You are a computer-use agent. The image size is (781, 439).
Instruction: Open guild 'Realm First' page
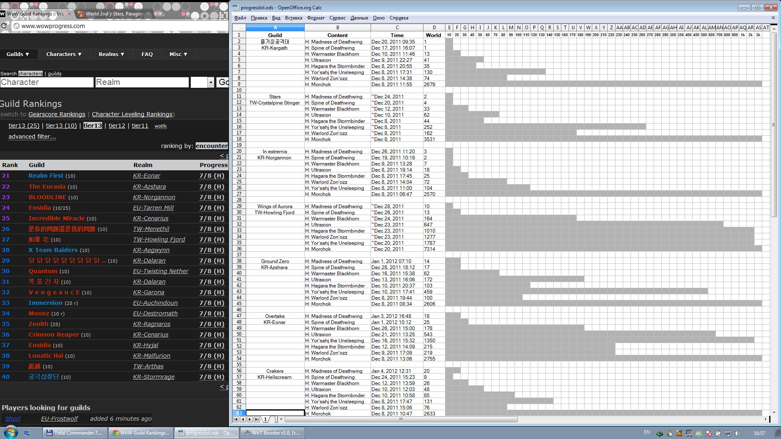[x=46, y=176]
